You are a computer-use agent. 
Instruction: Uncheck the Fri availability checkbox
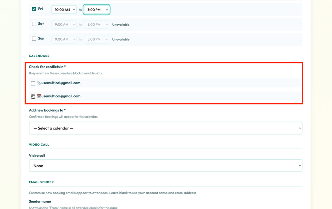(x=34, y=8)
